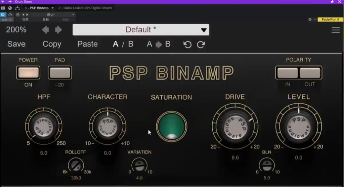Open the 200% GUI scale selector
The width and height of the screenshot is (344, 187).
[x=16, y=30]
